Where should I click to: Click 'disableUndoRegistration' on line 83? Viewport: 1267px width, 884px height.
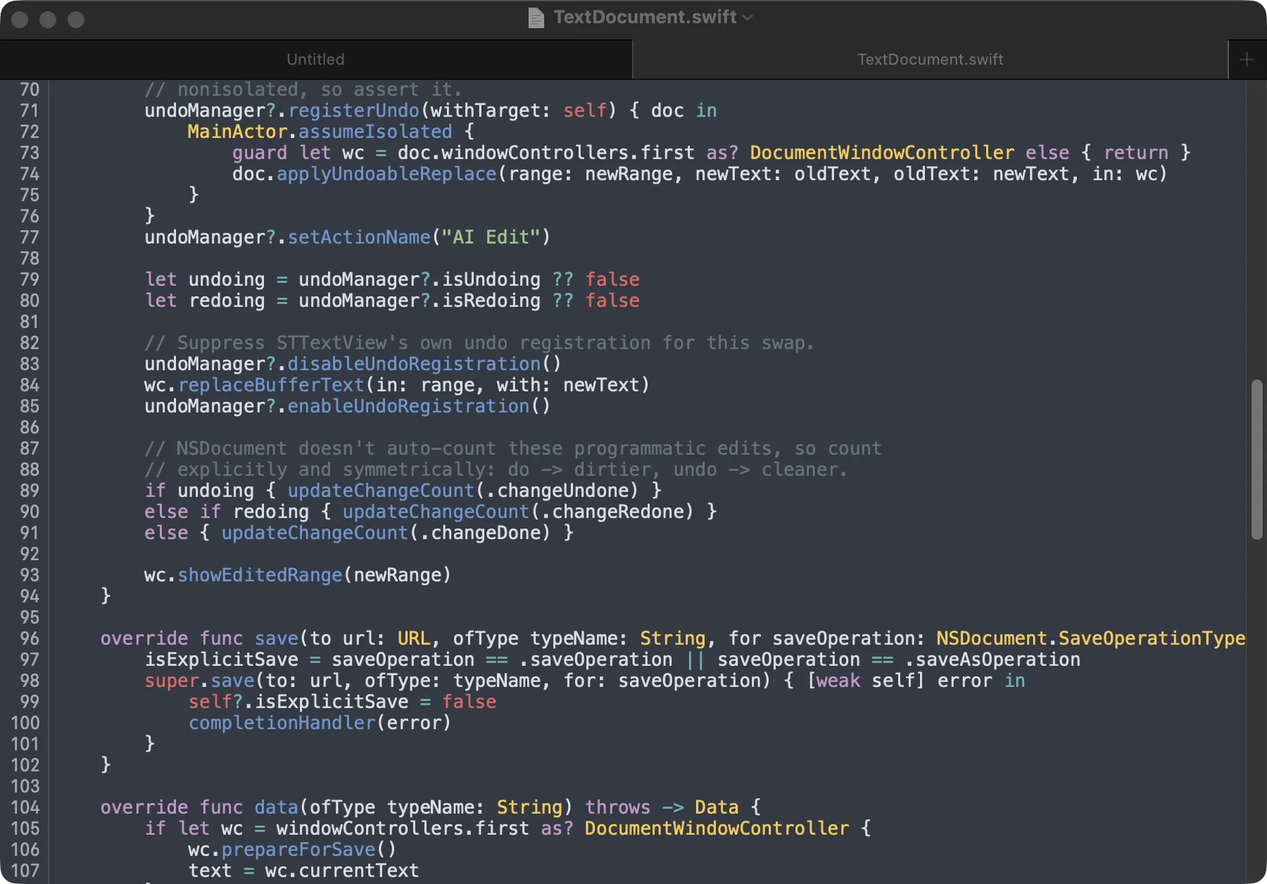(x=414, y=364)
